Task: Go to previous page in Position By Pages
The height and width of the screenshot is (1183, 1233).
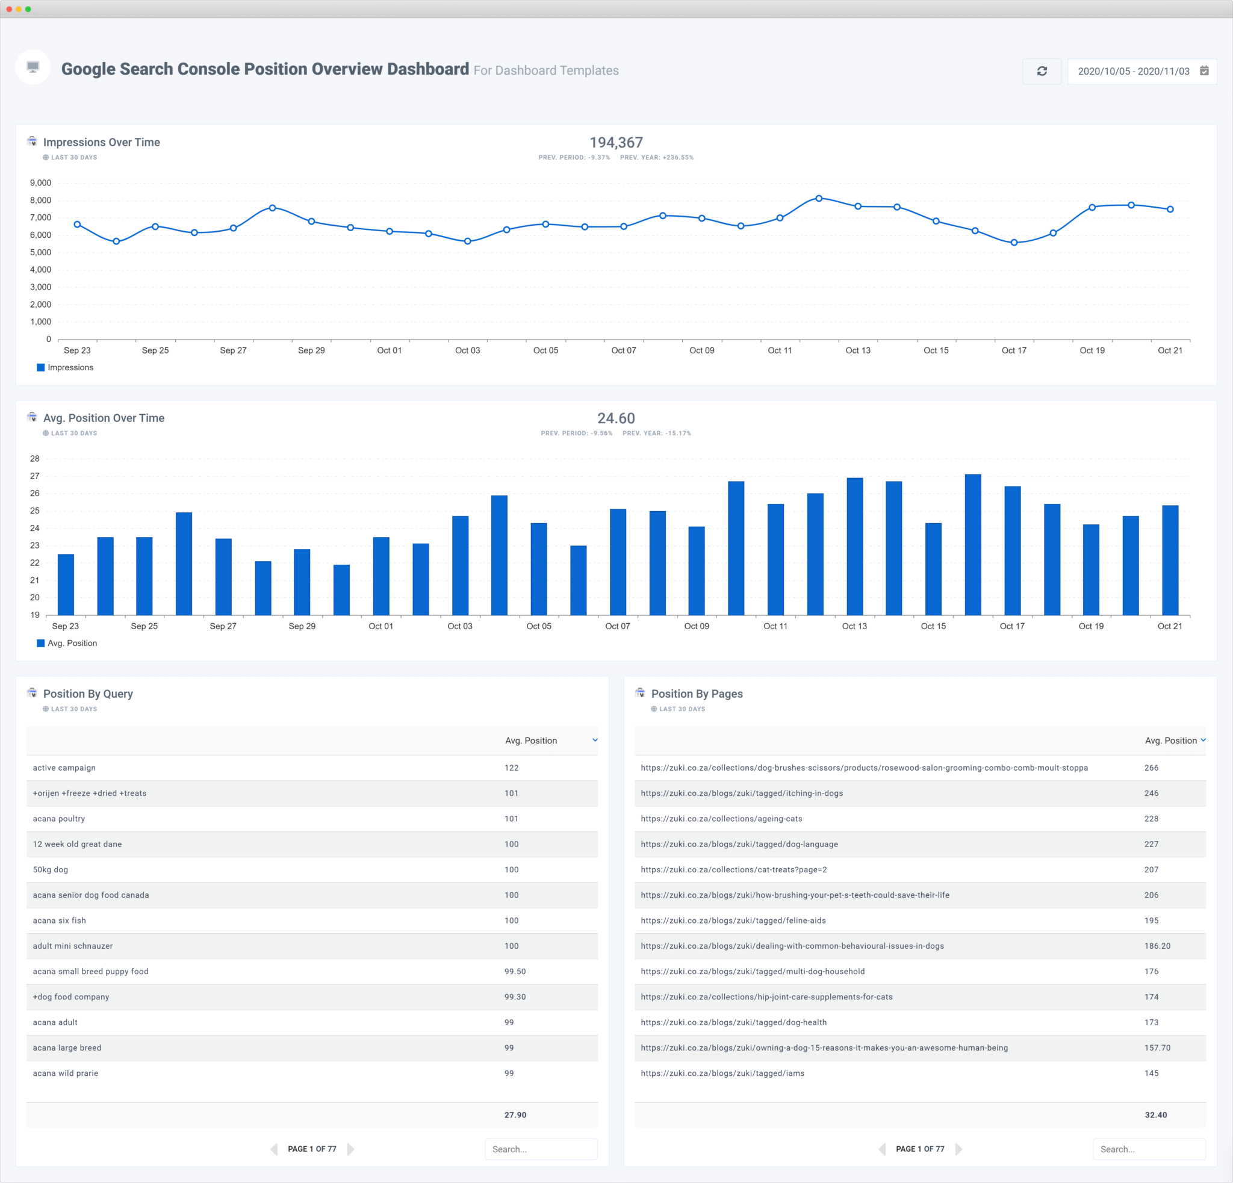Action: point(883,1149)
